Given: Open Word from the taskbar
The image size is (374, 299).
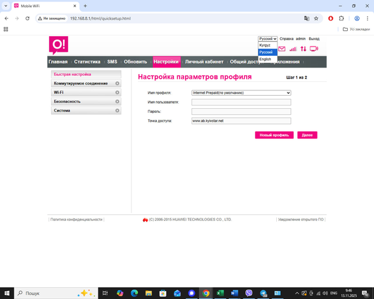Looking at the screenshot, I should (x=234, y=293).
